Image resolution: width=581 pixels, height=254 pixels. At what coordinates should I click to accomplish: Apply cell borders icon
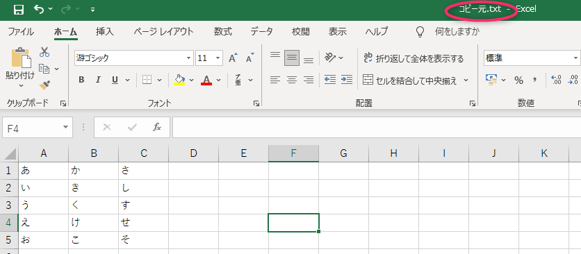point(147,80)
